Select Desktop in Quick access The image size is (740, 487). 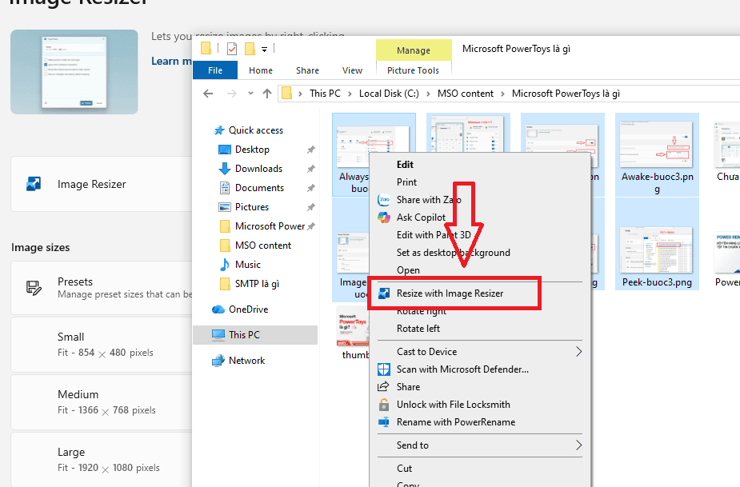pos(252,150)
